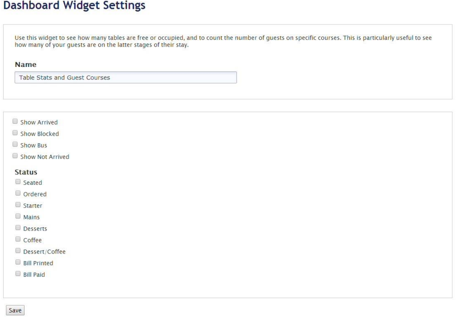Toggle the Show Not Arrived checkbox
The height and width of the screenshot is (317, 458).
pyautogui.click(x=15, y=156)
